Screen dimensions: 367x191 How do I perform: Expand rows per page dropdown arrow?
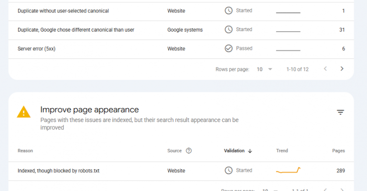point(270,69)
